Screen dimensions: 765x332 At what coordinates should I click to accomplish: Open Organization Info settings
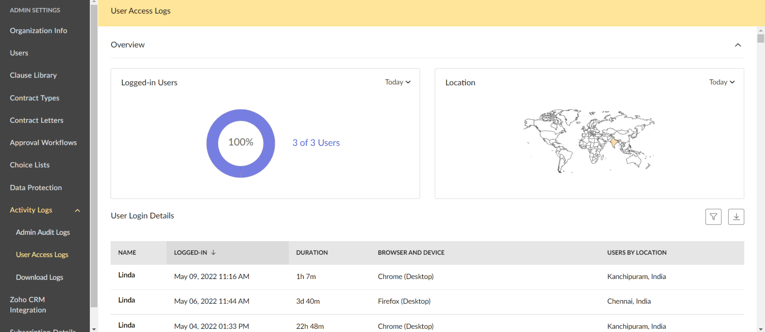(x=38, y=31)
